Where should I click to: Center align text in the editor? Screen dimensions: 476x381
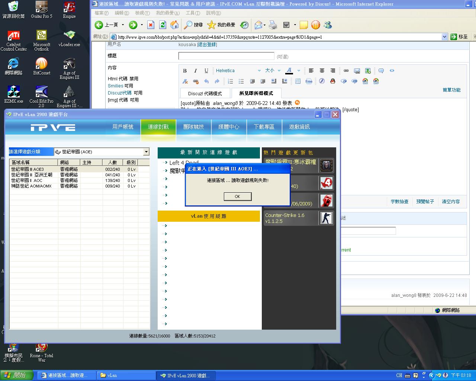322,71
